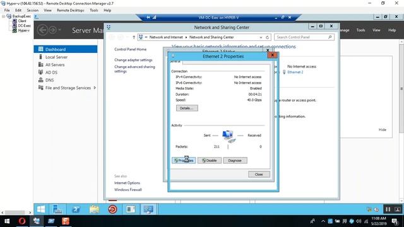Screen dimensions: 404x227
Task: Open Server Manager Tools menu
Action: pos(360,30)
